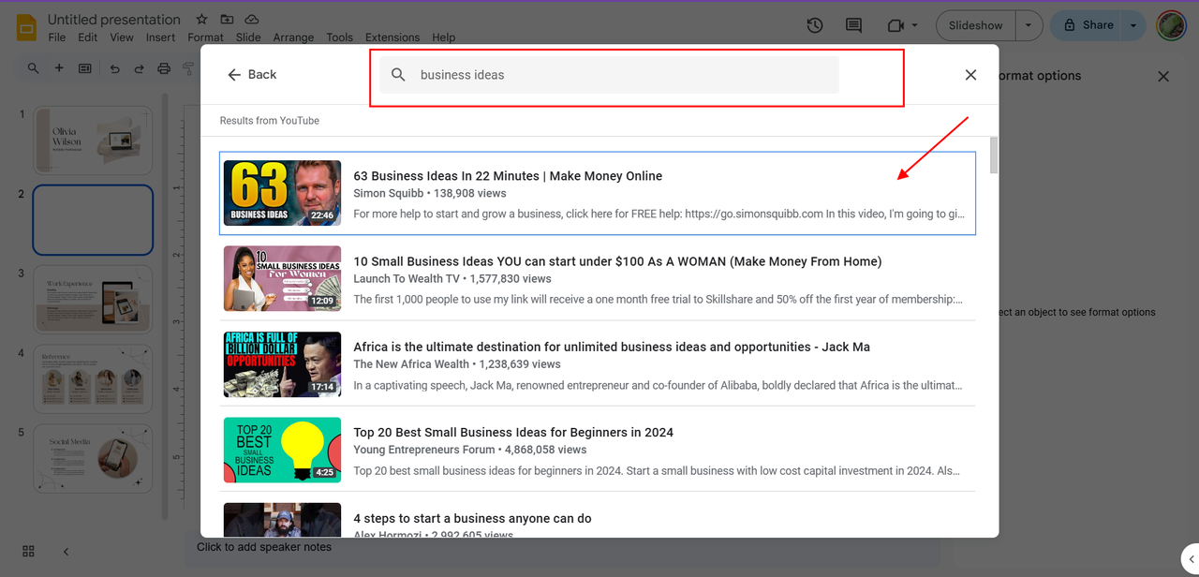Open the Arrange menu
1199x577 pixels.
(x=293, y=37)
